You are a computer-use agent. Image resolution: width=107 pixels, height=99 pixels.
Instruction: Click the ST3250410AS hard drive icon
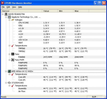9,83
